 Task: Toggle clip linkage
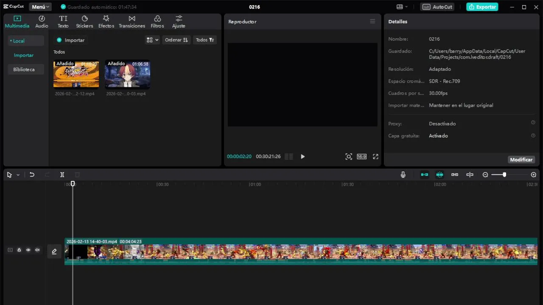pyautogui.click(x=455, y=175)
